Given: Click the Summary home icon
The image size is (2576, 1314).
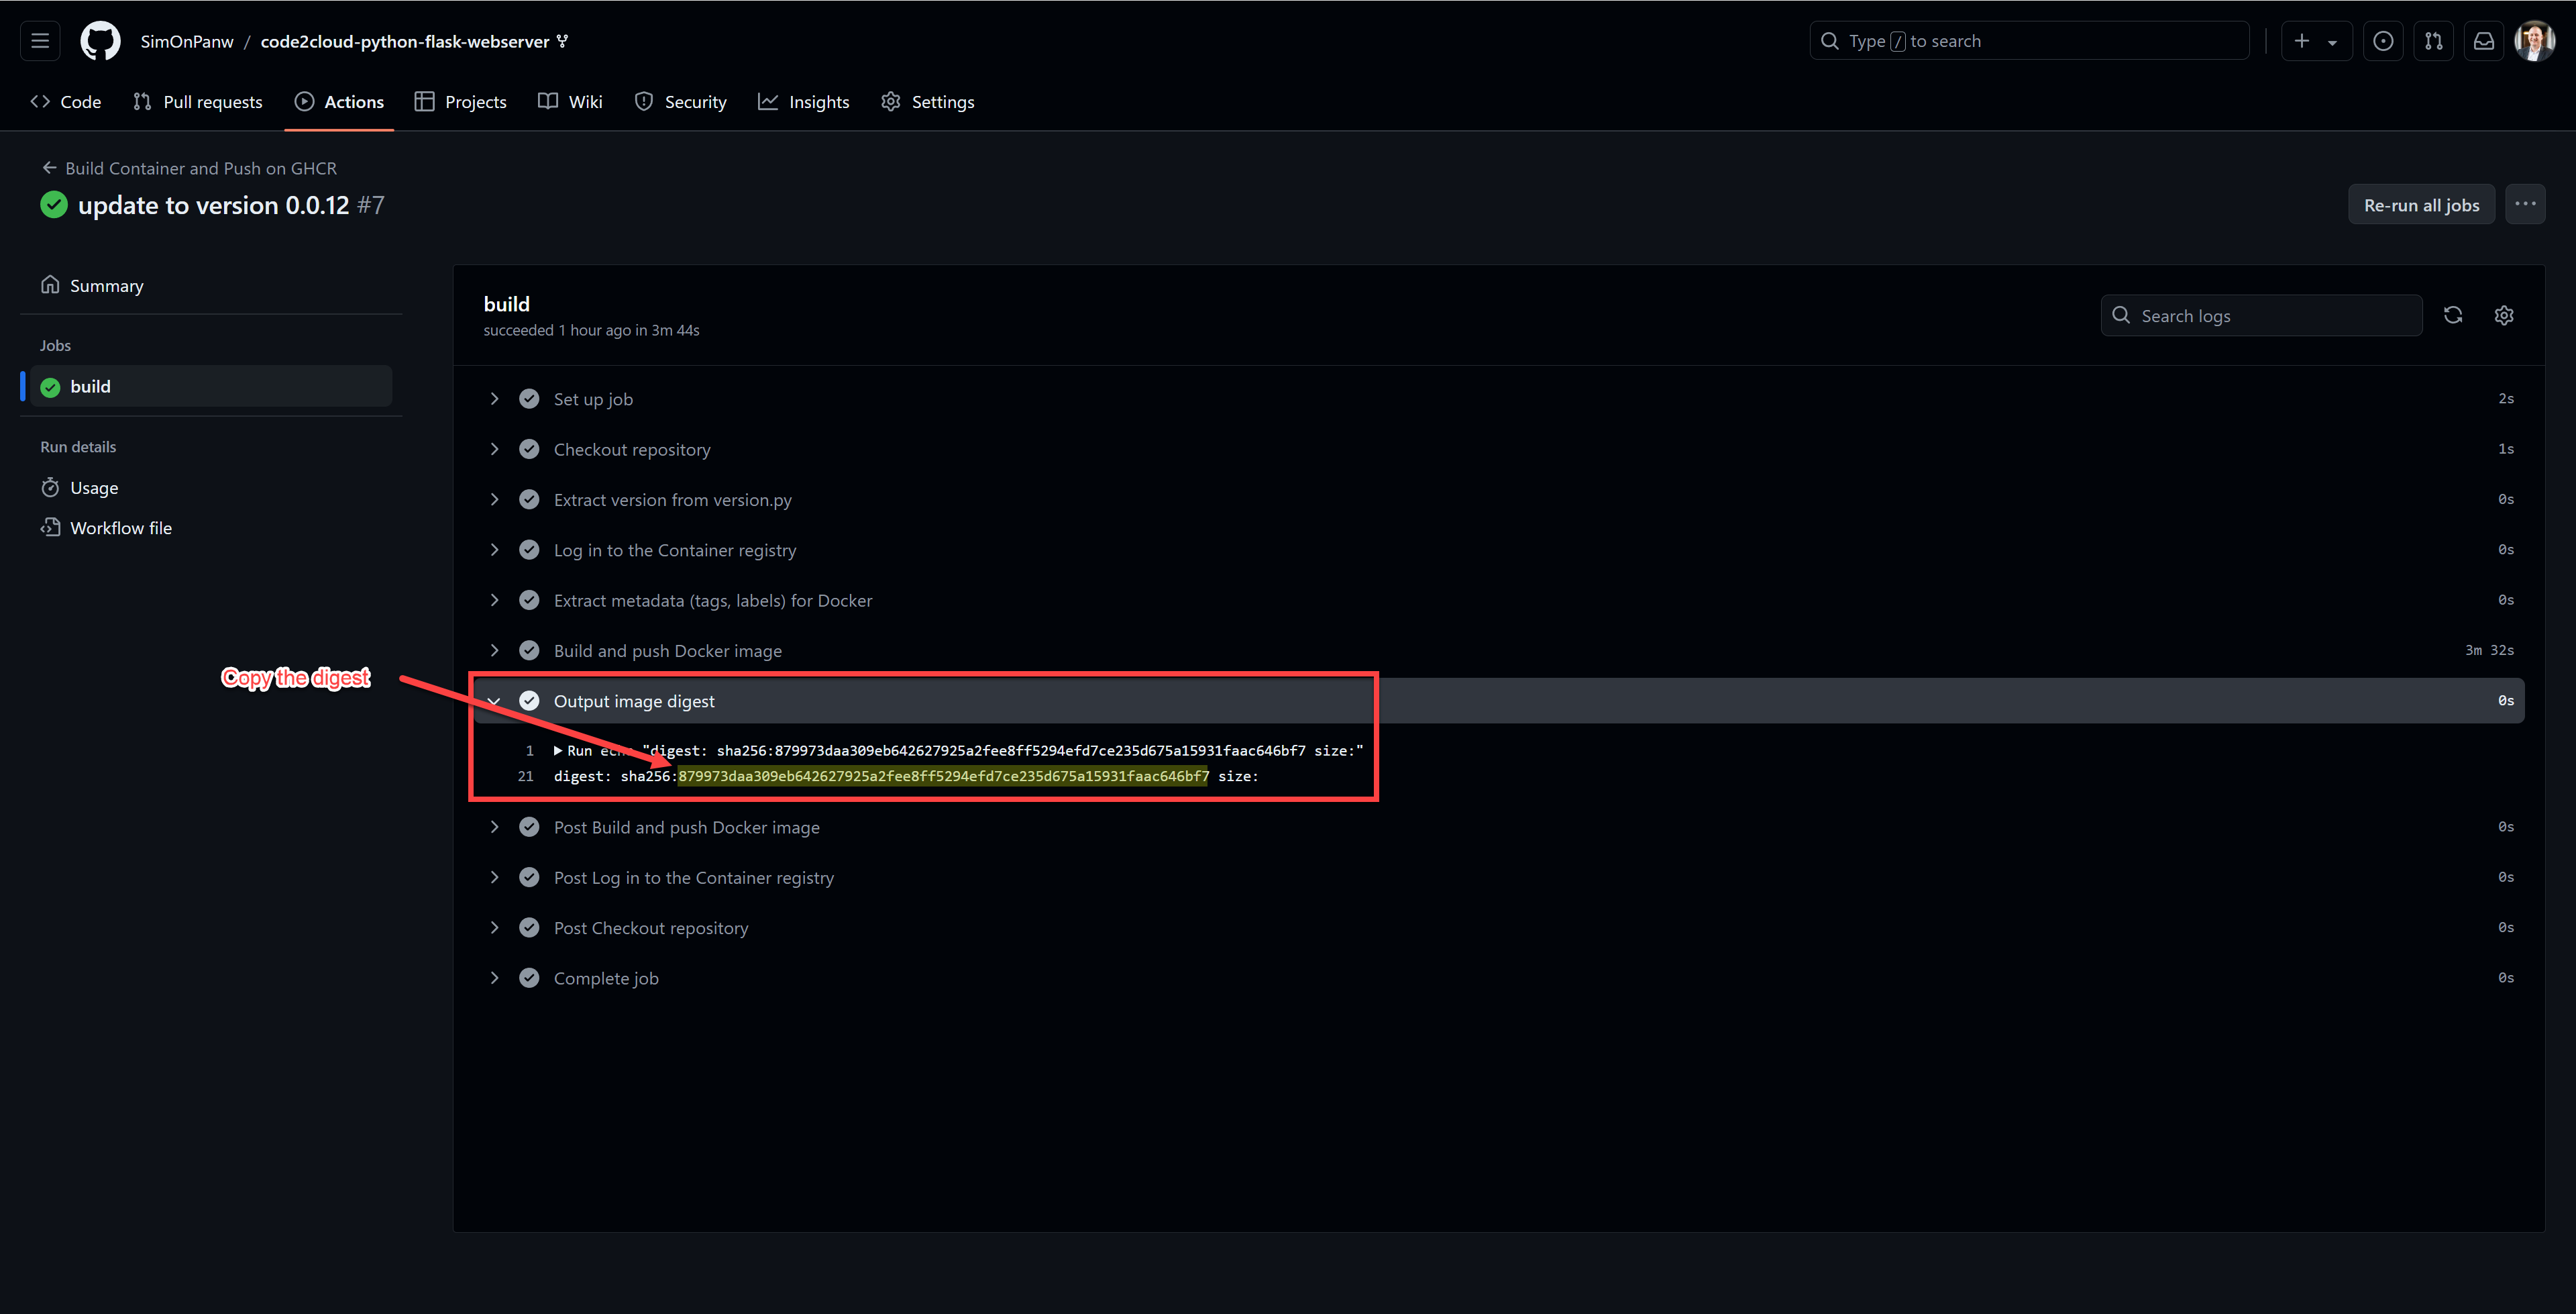Looking at the screenshot, I should pos(50,285).
